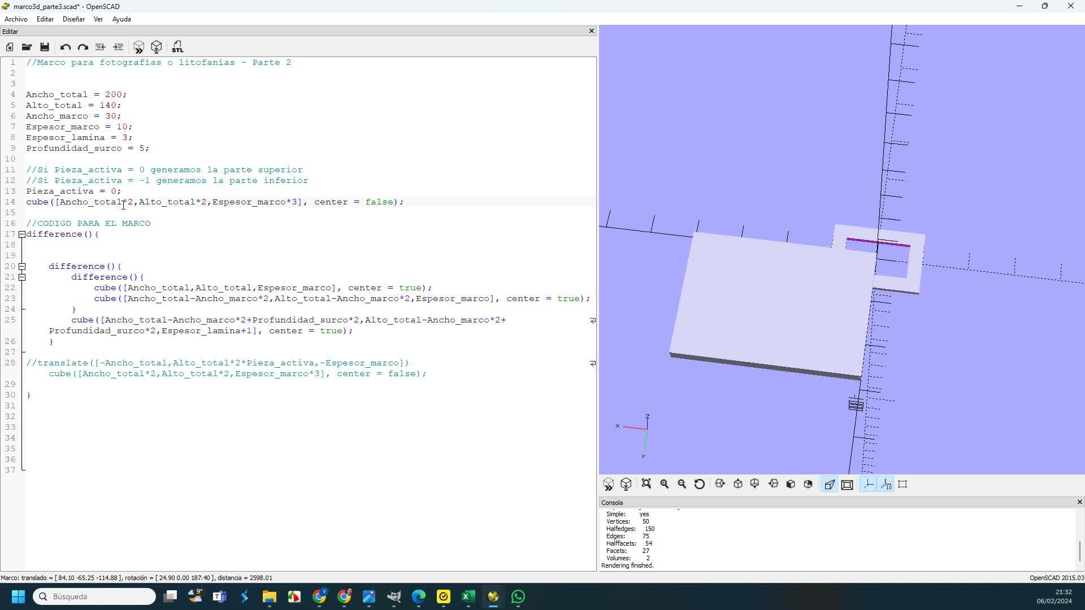Open the Diseñar menu

tap(73, 19)
